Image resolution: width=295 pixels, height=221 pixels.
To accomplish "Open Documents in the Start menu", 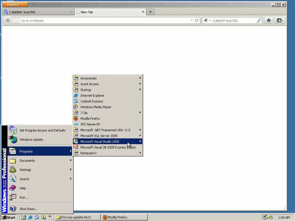I will [40, 161].
